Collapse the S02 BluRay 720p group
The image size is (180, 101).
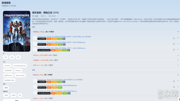click(x=178, y=75)
